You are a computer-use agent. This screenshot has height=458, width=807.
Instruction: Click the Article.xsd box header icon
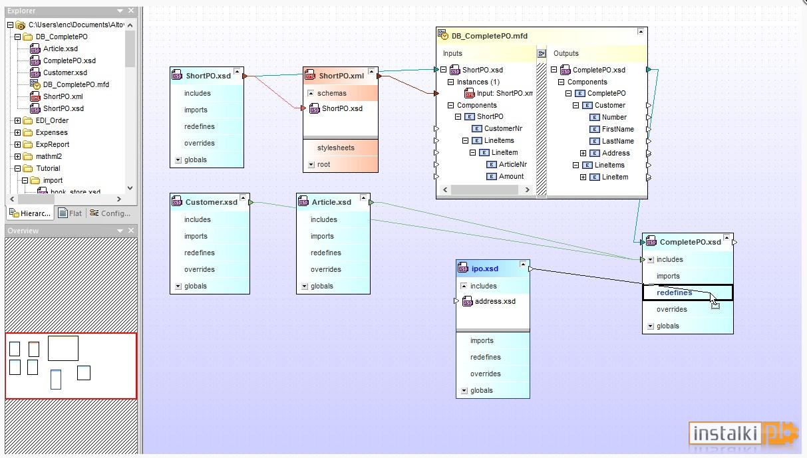pyautogui.click(x=303, y=202)
